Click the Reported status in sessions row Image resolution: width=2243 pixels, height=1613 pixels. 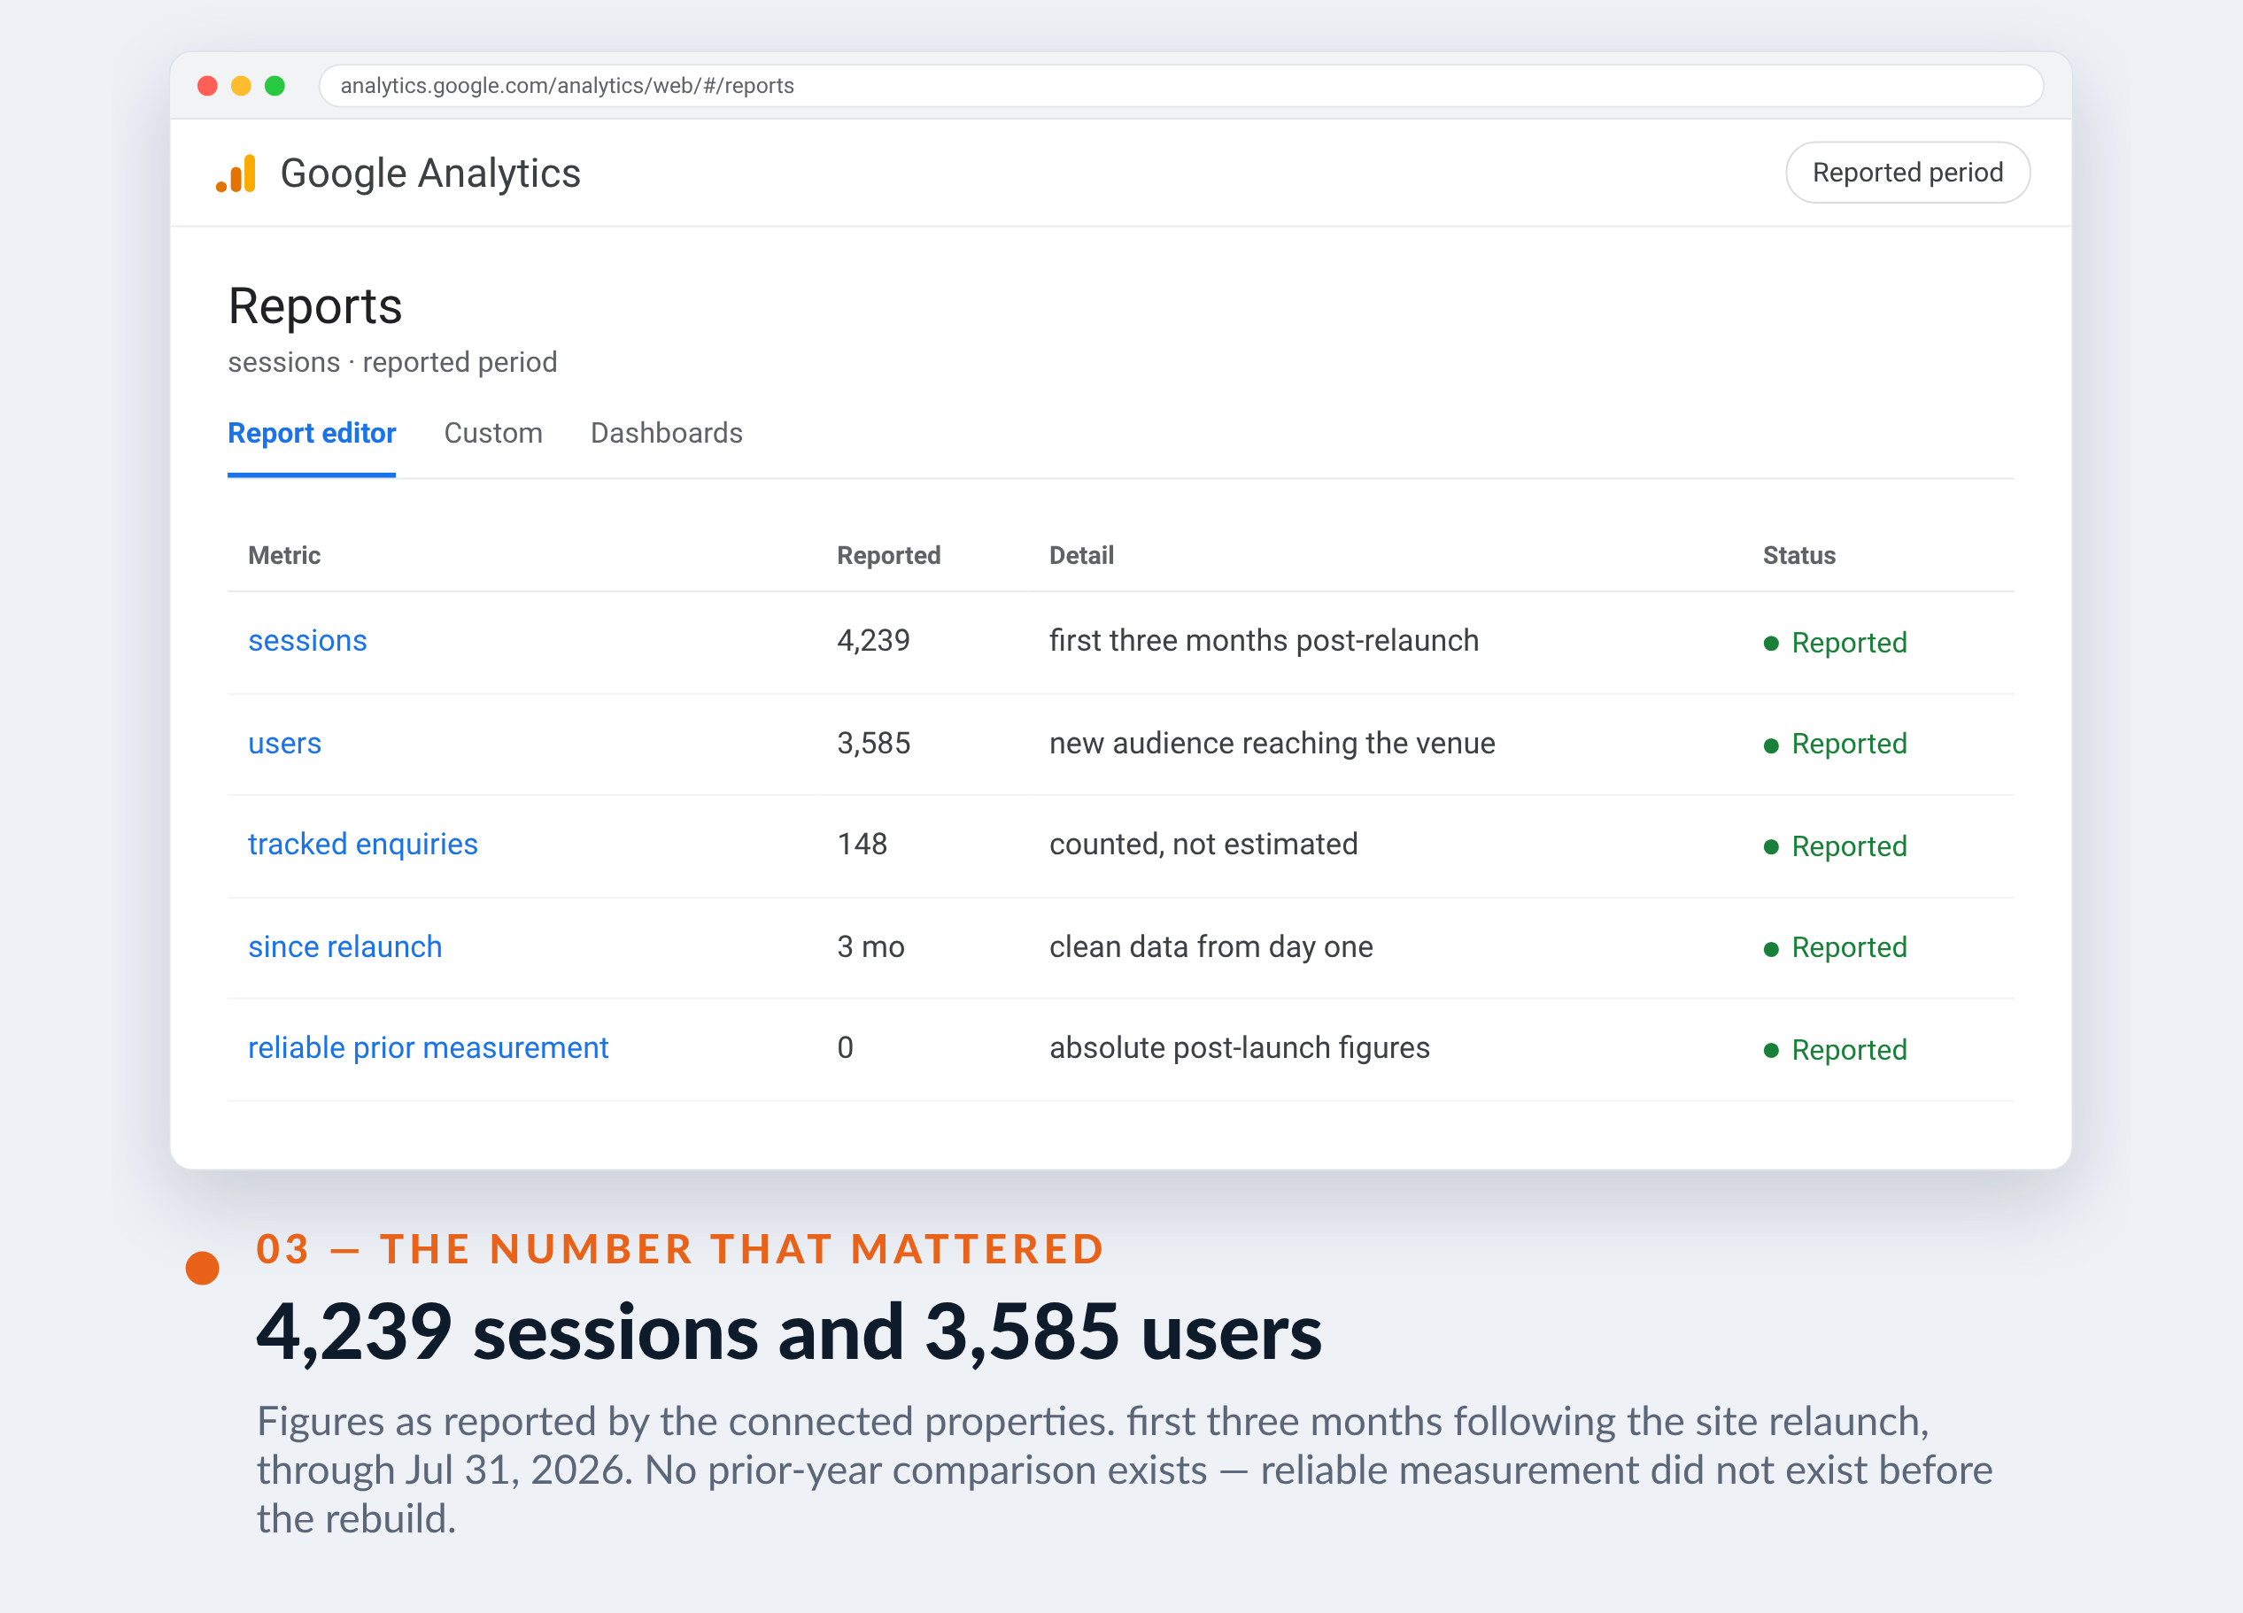pos(1836,643)
